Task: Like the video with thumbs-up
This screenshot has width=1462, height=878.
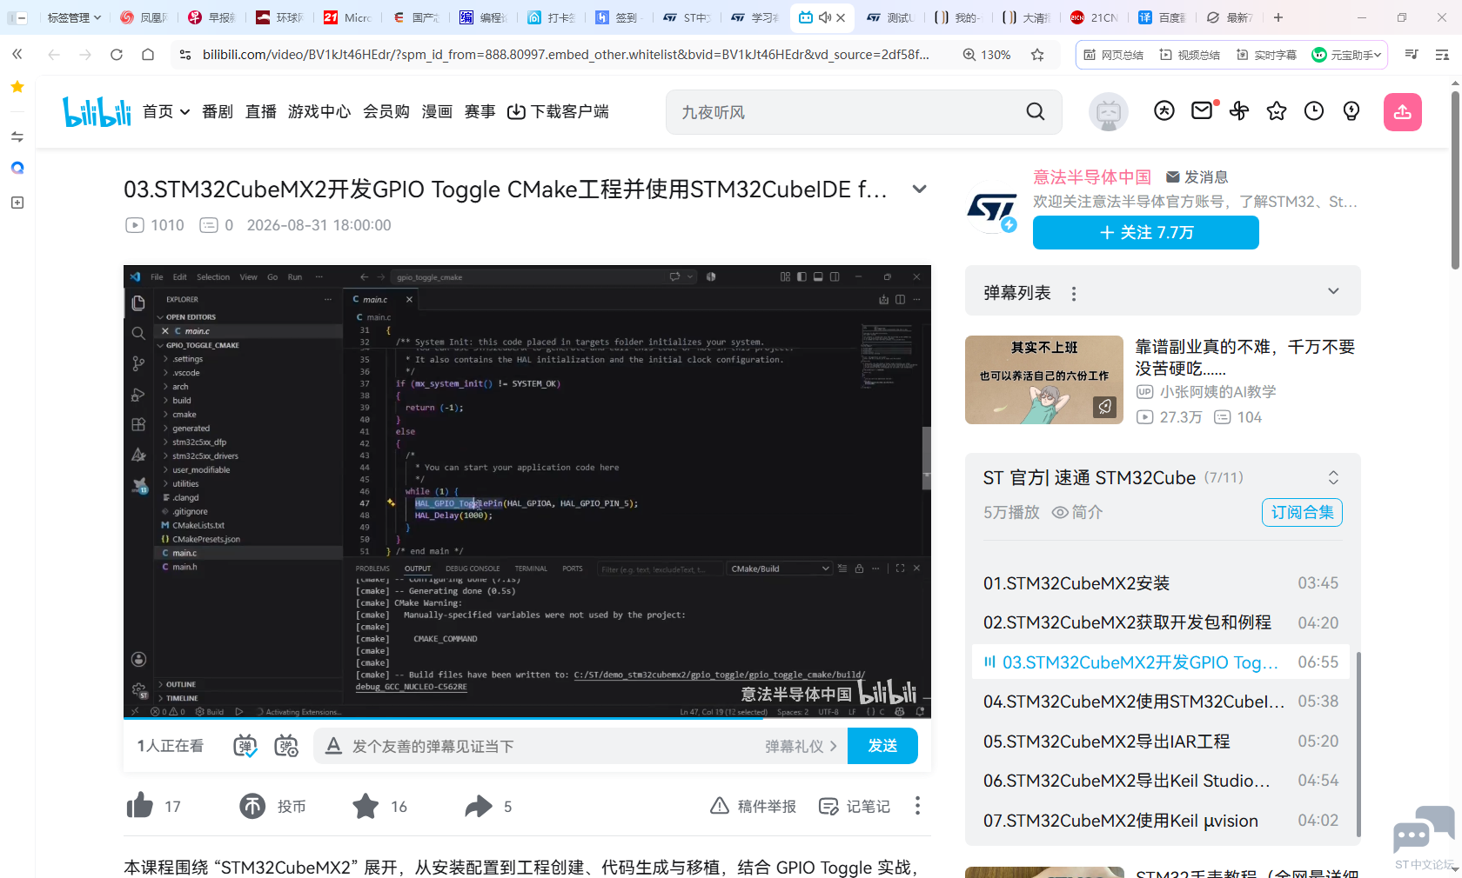Action: point(139,806)
